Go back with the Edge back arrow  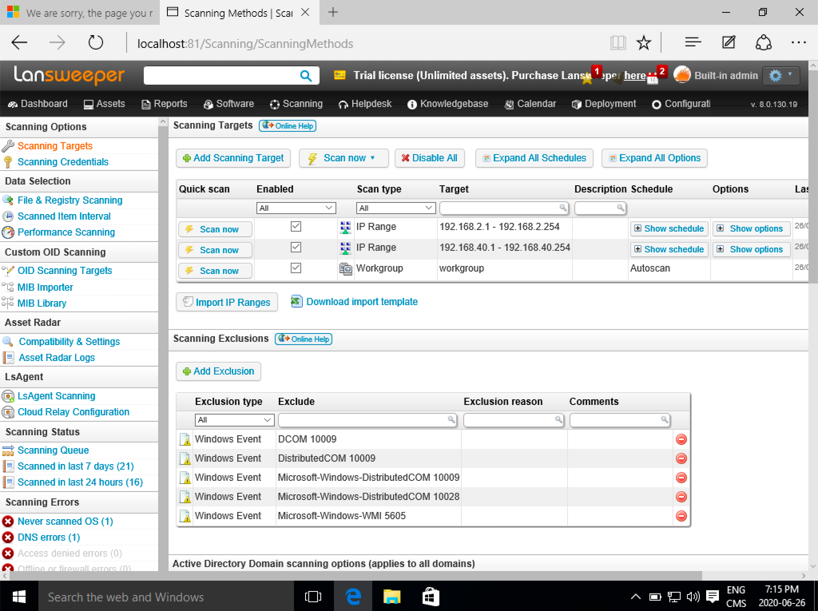[x=20, y=42]
